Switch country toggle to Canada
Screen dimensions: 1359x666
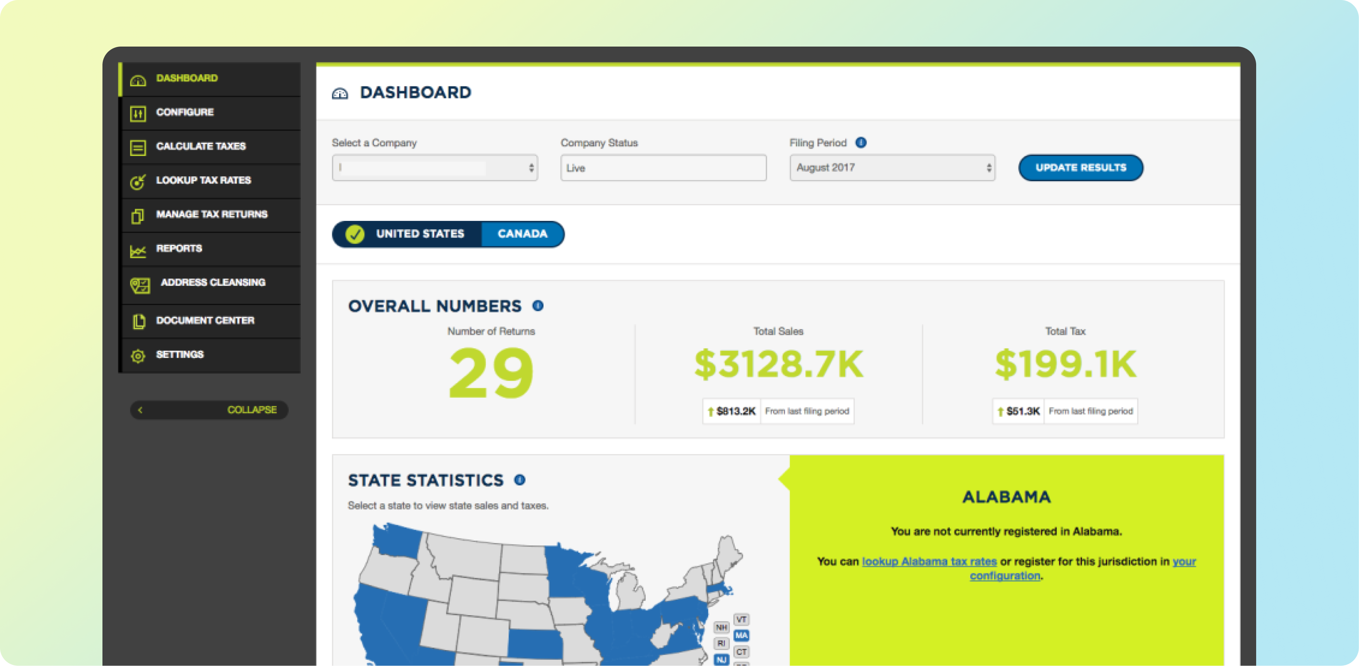(x=522, y=234)
